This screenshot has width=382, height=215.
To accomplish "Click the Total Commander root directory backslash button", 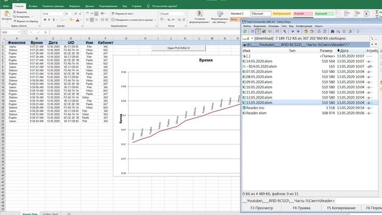I will click(x=372, y=38).
